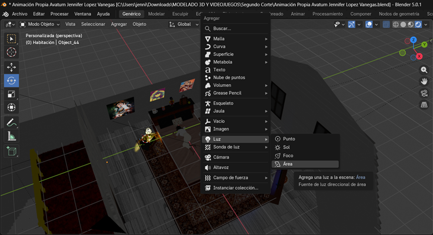Open the Modo Objeto mode dropdown
This screenshot has width=433, height=235.
(41, 25)
